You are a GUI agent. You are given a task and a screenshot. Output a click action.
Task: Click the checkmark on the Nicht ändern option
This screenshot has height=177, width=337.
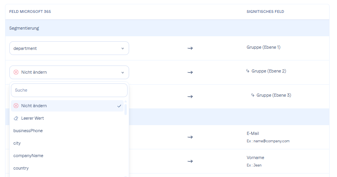(119, 106)
